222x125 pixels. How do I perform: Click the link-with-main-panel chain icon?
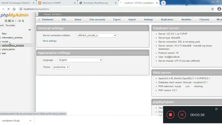tap(29, 30)
